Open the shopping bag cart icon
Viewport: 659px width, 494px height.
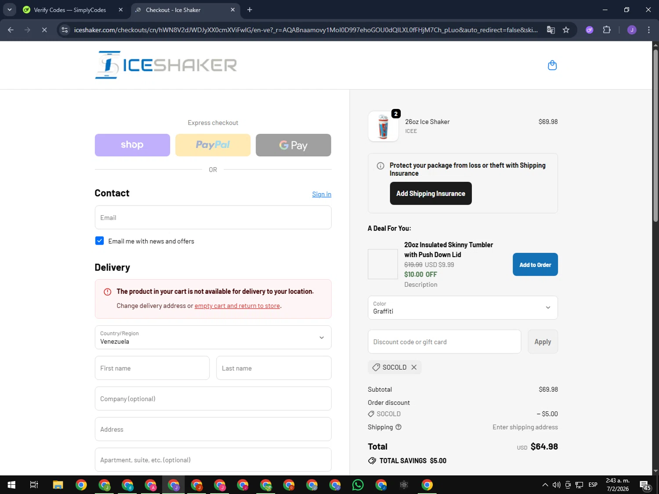tap(552, 65)
